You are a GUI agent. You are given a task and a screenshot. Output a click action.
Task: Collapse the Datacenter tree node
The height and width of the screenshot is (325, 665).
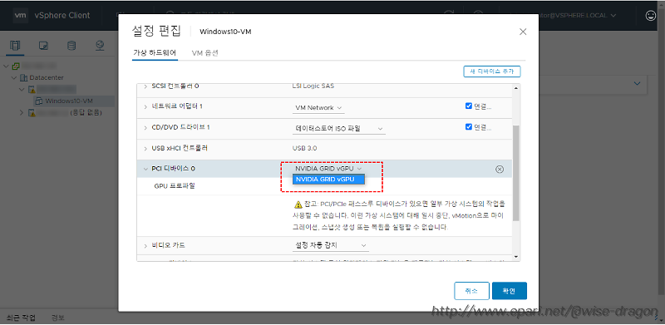point(14,78)
